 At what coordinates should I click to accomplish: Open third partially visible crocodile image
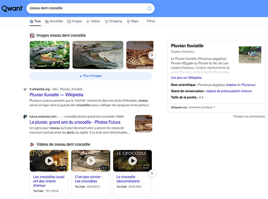pyautogui.click(x=140, y=55)
